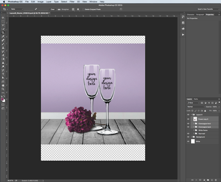Select the Type tool
Screen dimensions: 221x182
(3, 74)
